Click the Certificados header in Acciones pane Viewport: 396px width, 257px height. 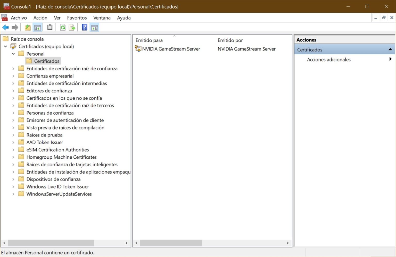click(344, 49)
